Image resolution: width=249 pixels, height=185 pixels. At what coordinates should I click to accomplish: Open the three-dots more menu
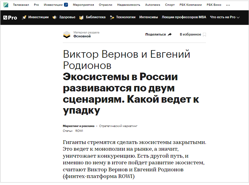click(228, 5)
